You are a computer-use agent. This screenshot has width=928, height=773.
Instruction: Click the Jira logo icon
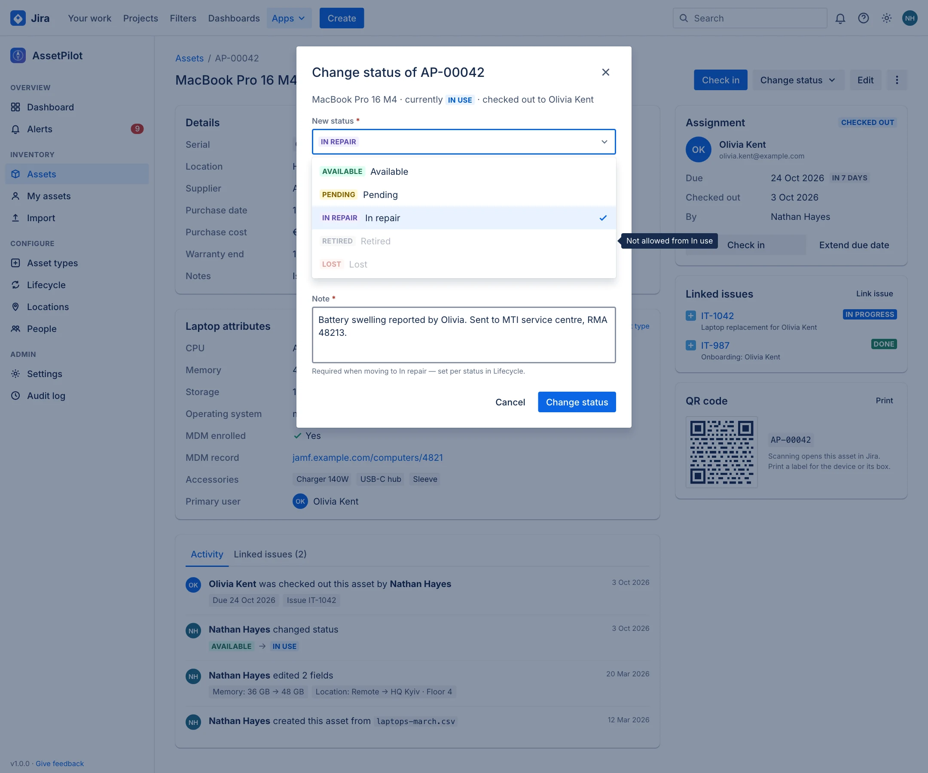(18, 18)
